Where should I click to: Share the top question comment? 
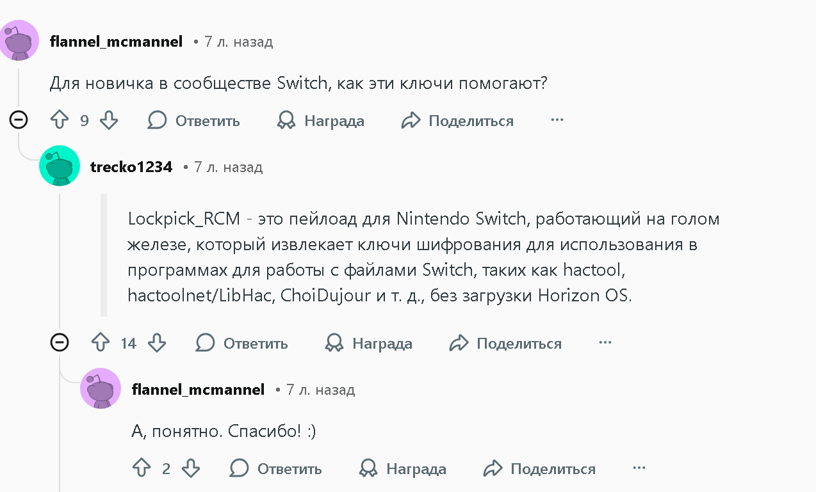[x=457, y=120]
